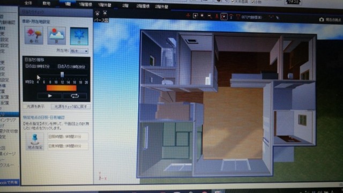
Task: Switch to the 2階外壁 tab
Action: [x=161, y=7]
